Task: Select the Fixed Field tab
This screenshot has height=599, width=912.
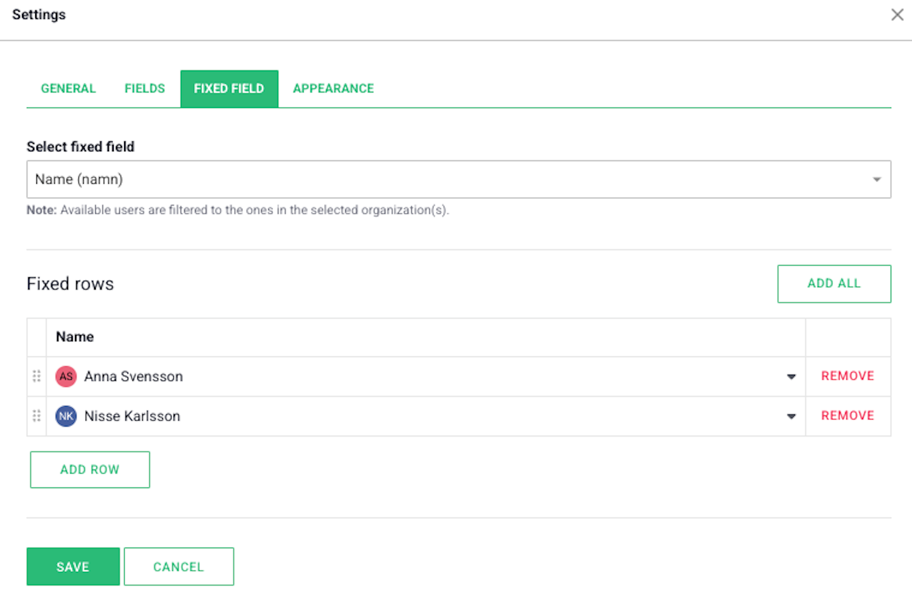Action: [x=229, y=88]
